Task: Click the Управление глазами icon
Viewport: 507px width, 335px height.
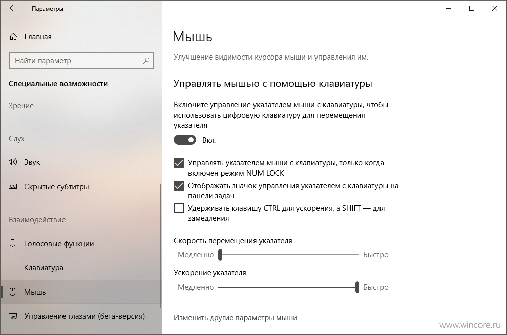Action: click(13, 316)
